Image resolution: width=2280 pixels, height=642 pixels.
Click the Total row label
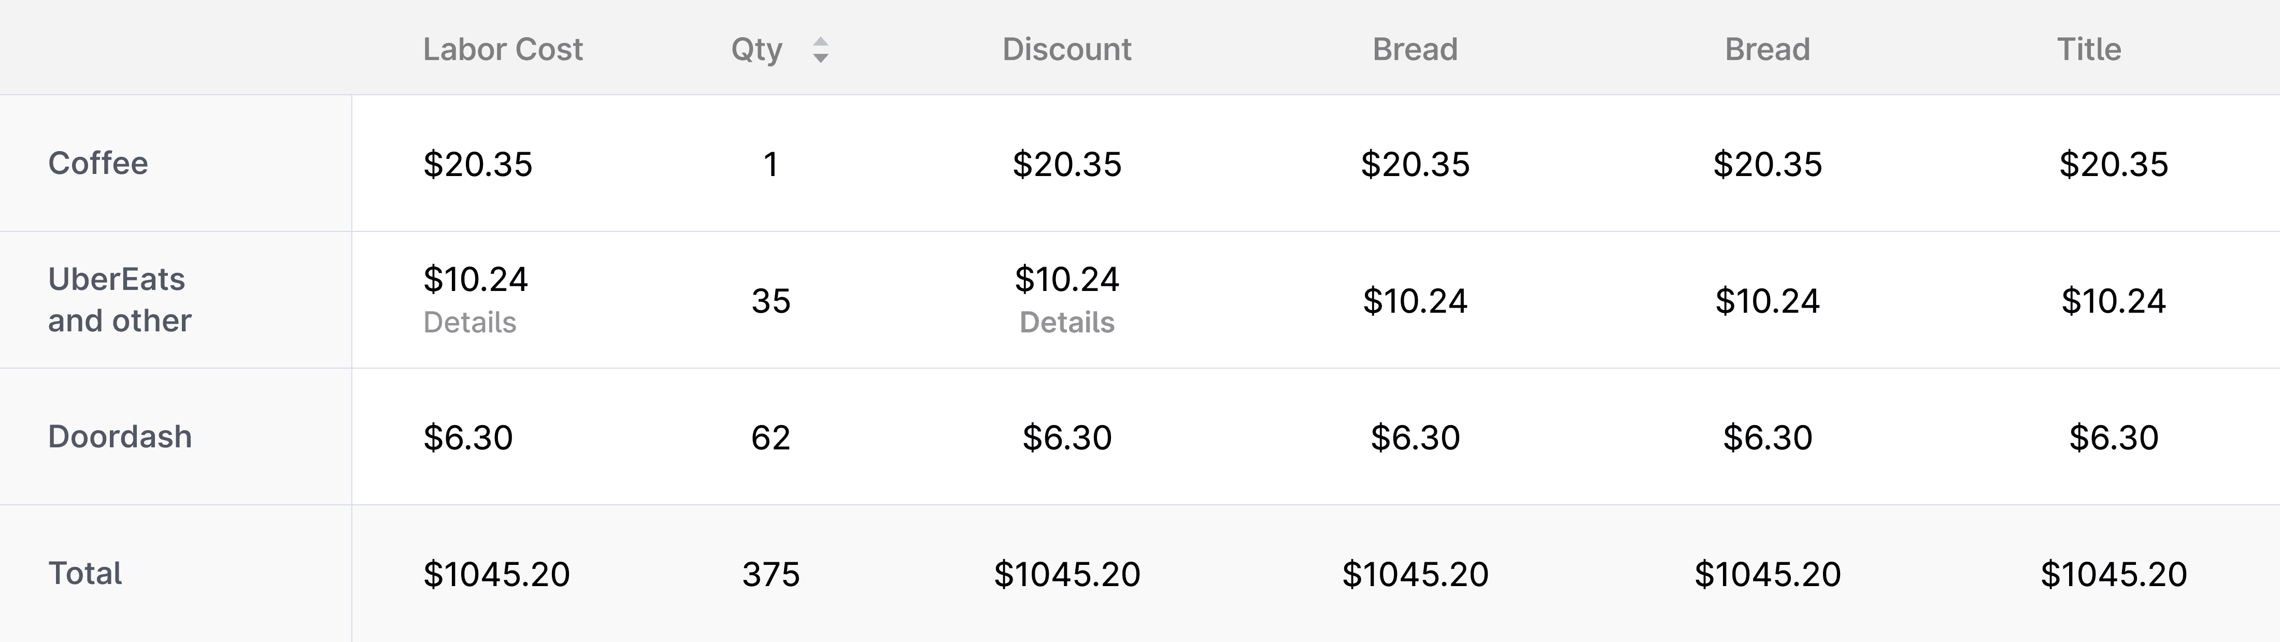point(85,574)
